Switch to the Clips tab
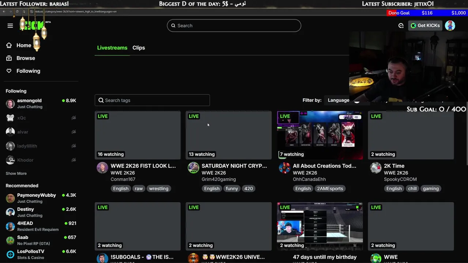468x263 pixels. (139, 48)
